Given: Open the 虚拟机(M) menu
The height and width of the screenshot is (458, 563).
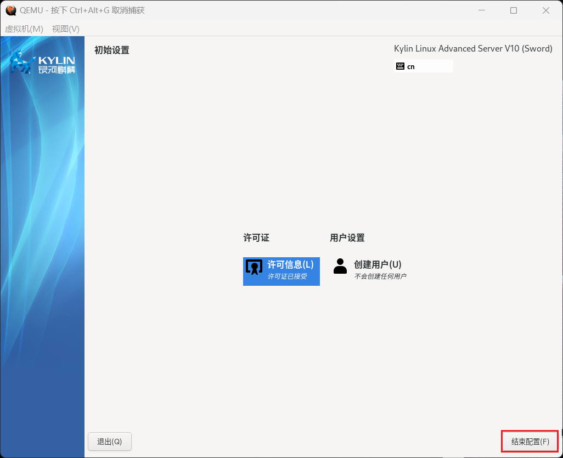Looking at the screenshot, I should click(24, 29).
